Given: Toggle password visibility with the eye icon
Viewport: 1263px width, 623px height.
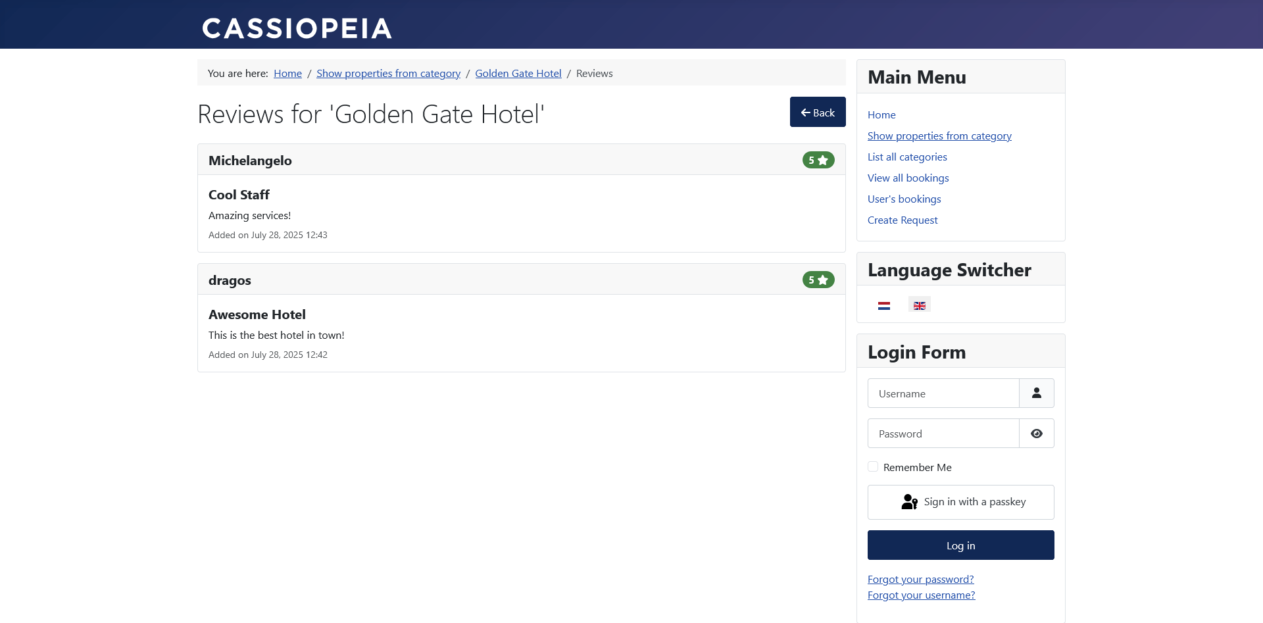Looking at the screenshot, I should (x=1037, y=434).
